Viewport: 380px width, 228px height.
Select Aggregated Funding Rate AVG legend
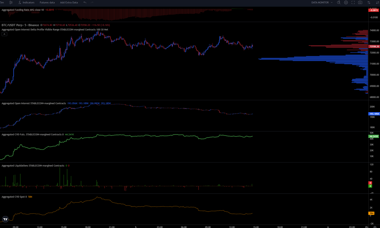23,10
